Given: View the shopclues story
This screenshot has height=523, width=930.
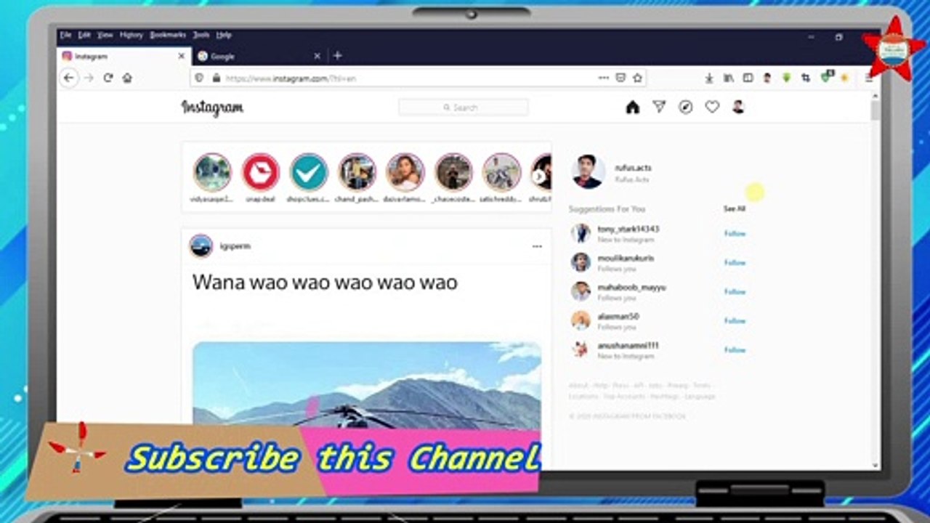Looking at the screenshot, I should (x=309, y=173).
